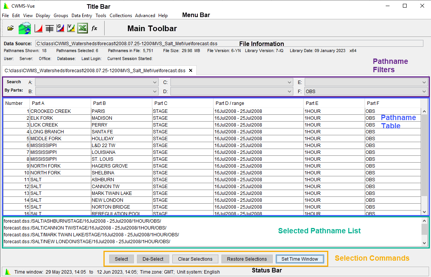Export to Excel using green X icon
Viewport: 431px width, 277px height.
[83, 28]
